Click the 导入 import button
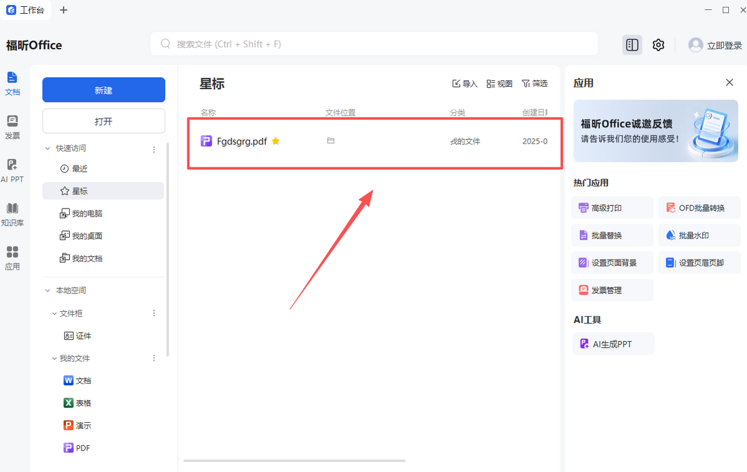This screenshot has width=747, height=472. click(465, 83)
